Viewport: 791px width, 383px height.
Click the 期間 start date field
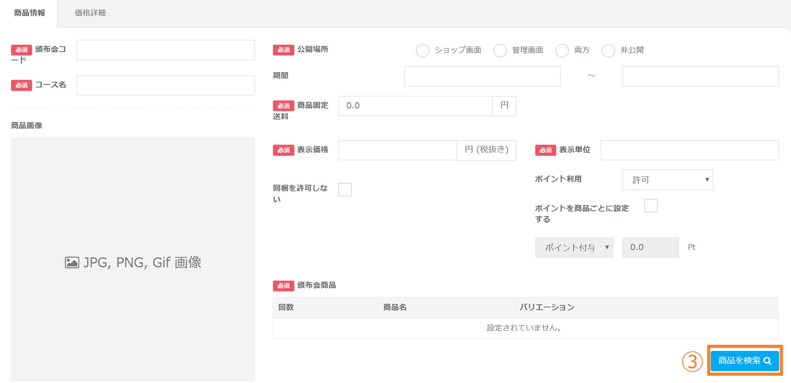482,76
